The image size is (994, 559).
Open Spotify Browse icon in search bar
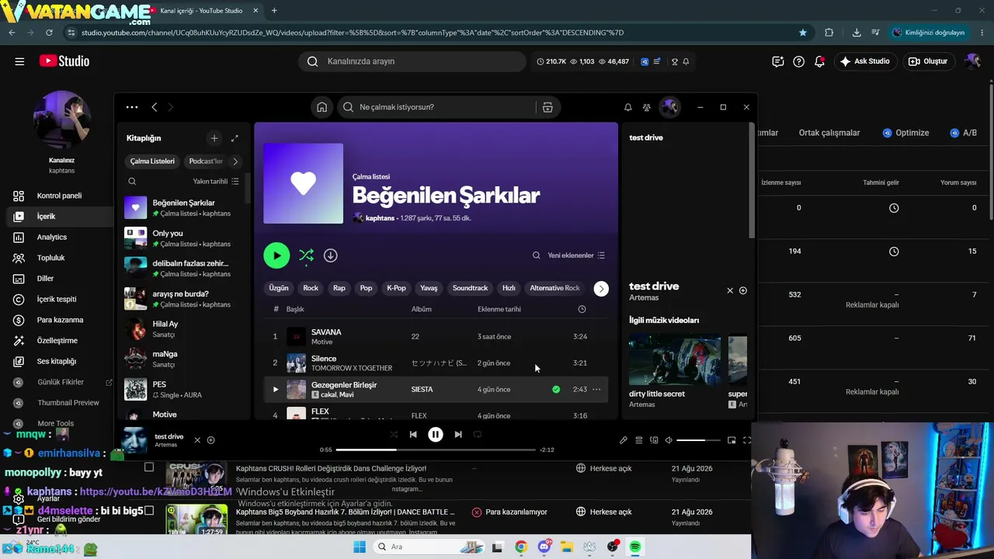pos(547,107)
